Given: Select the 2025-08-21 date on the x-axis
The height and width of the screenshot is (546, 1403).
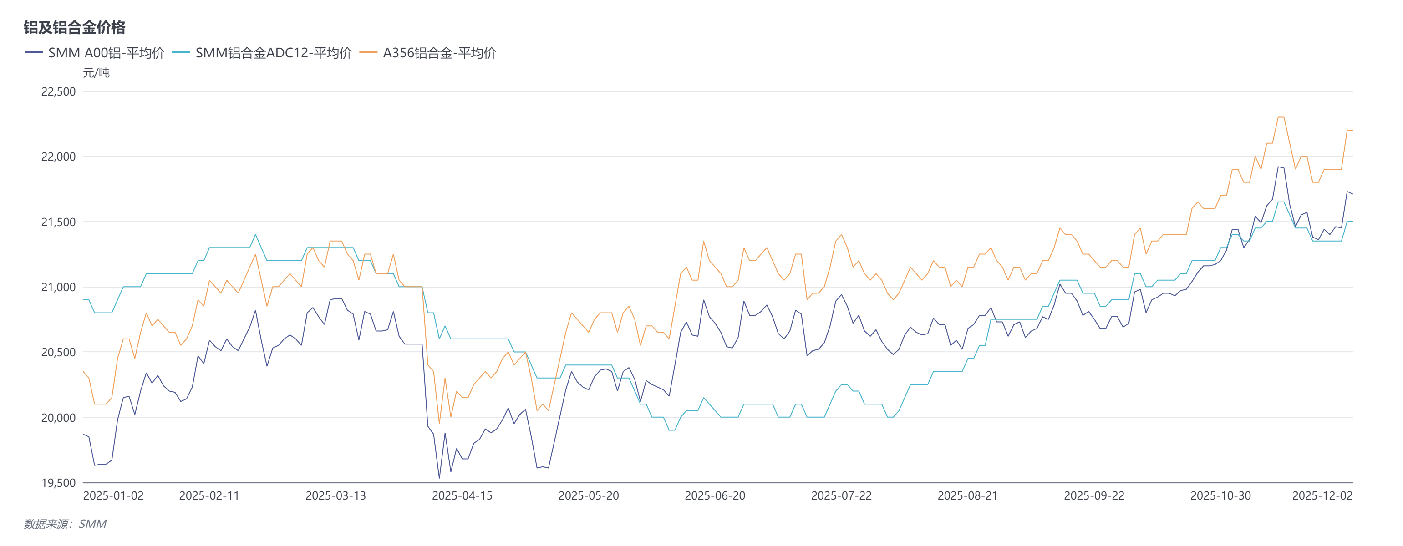Looking at the screenshot, I should 967,496.
